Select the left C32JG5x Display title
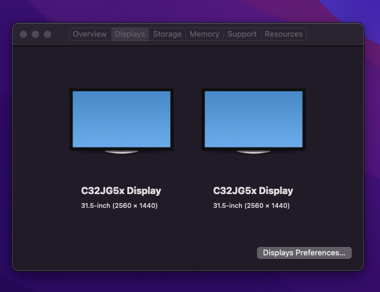The height and width of the screenshot is (292, 380). click(121, 191)
